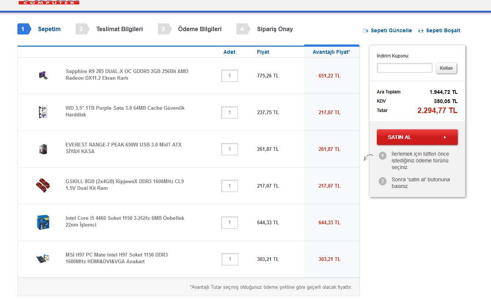The width and height of the screenshot is (491, 301).
Task: Open the MSI H97 PC Mate thumbnail
Action: [43, 258]
